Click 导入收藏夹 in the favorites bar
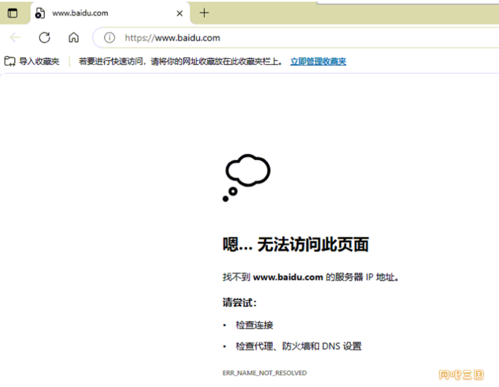 pyautogui.click(x=32, y=61)
